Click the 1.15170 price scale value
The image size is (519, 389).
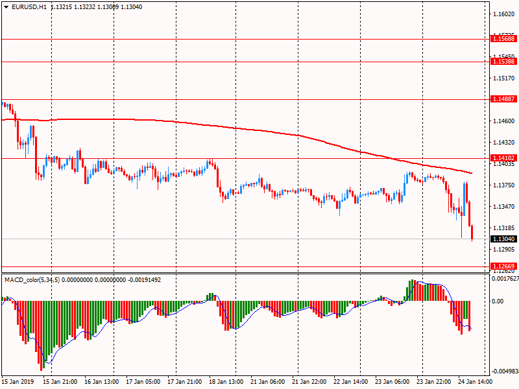pyautogui.click(x=504, y=78)
